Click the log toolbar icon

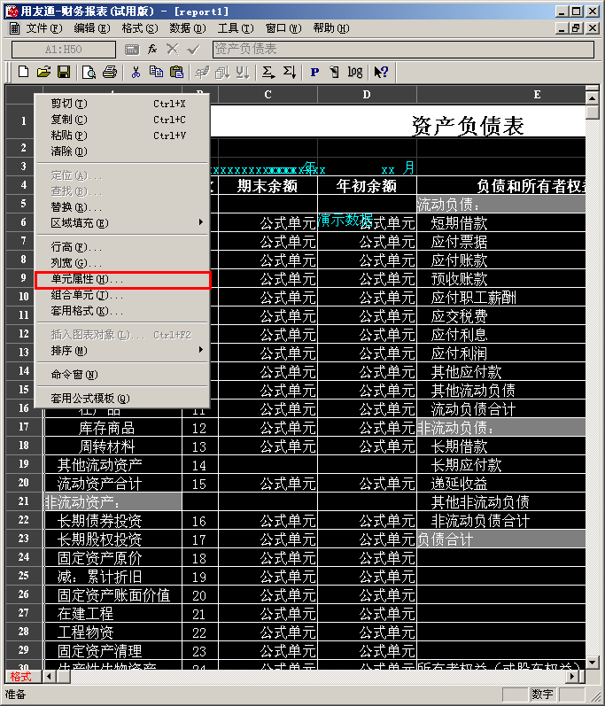tap(355, 72)
